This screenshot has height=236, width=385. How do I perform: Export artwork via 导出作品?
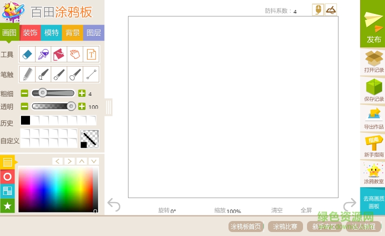pyautogui.click(x=373, y=118)
